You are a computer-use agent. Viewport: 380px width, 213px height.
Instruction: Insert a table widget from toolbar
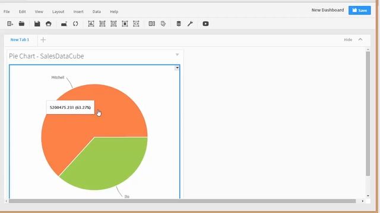pos(102,24)
